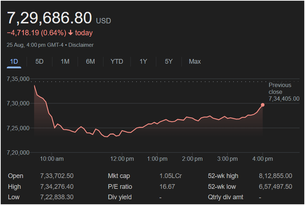Image resolution: width=305 pixels, height=205 pixels.
Task: Click the 7,29,686.80 price headline
Action: click(50, 18)
